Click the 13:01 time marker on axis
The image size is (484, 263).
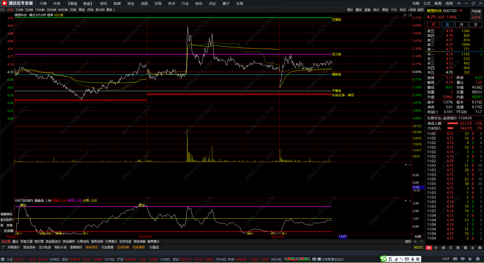point(343,236)
